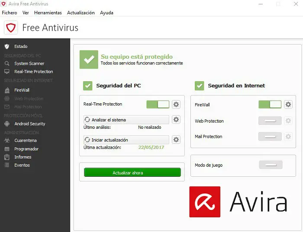Toggle the Web Protection switch
303x232 pixels.
[270, 121]
